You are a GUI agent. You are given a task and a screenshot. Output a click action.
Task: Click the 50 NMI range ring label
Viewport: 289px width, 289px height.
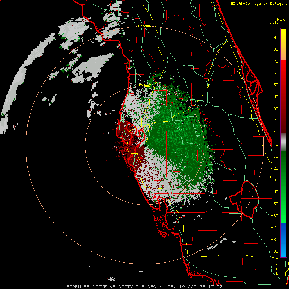(144, 86)
